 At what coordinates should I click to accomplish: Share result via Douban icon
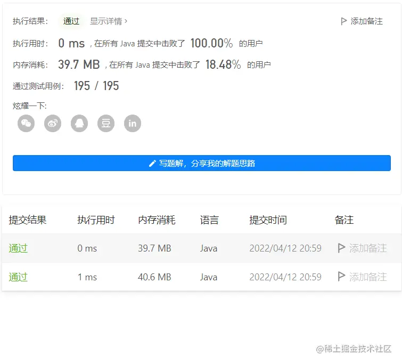[106, 124]
